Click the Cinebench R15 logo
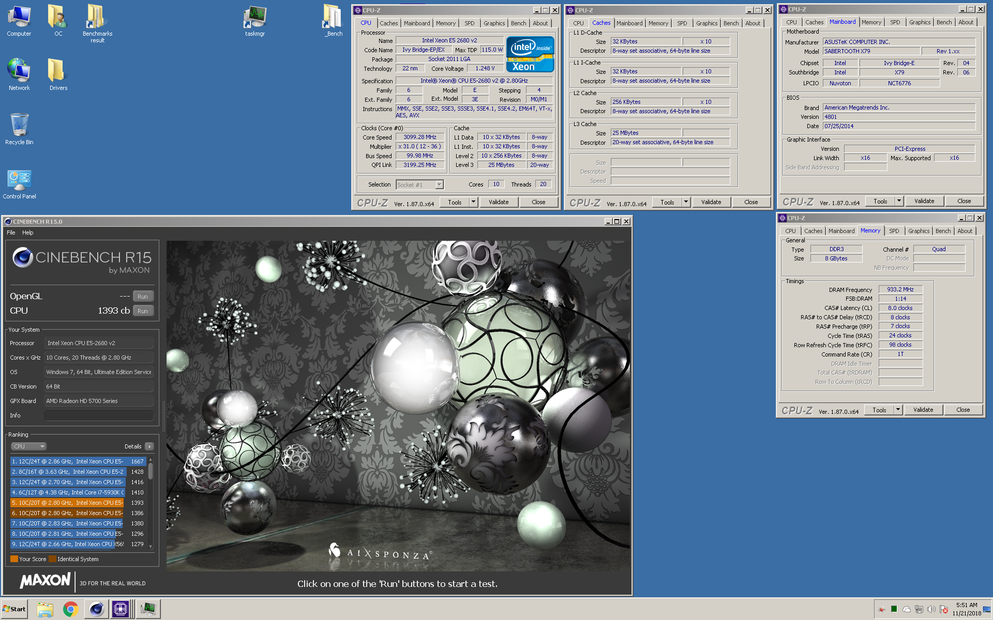 tap(82, 260)
